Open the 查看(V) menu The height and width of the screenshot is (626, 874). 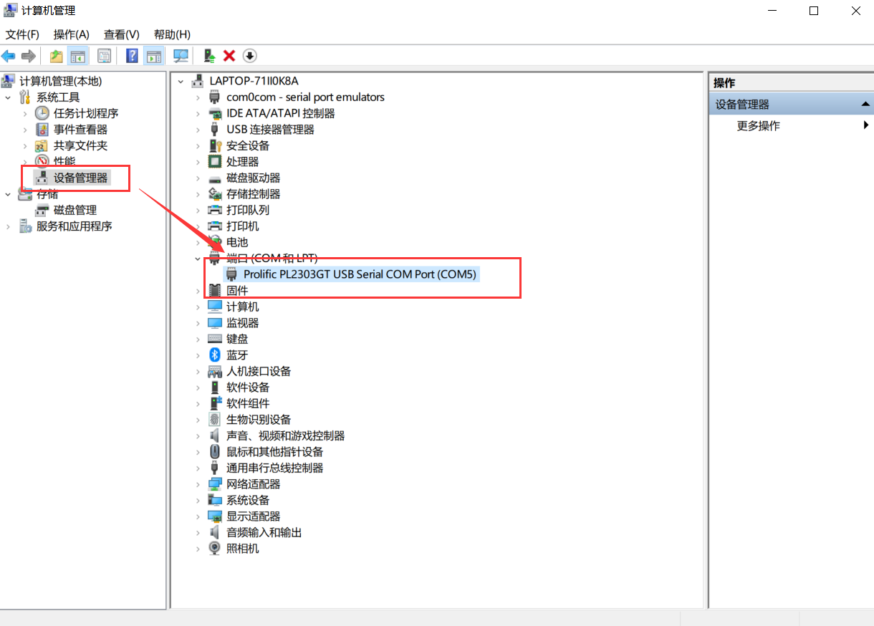122,34
